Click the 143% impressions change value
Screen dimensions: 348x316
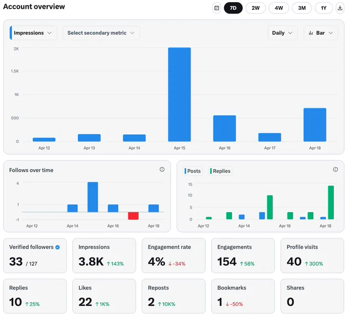pyautogui.click(x=115, y=264)
